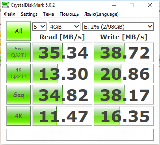Open the Settings menu
This screenshot has width=160, height=145.
tap(29, 14)
